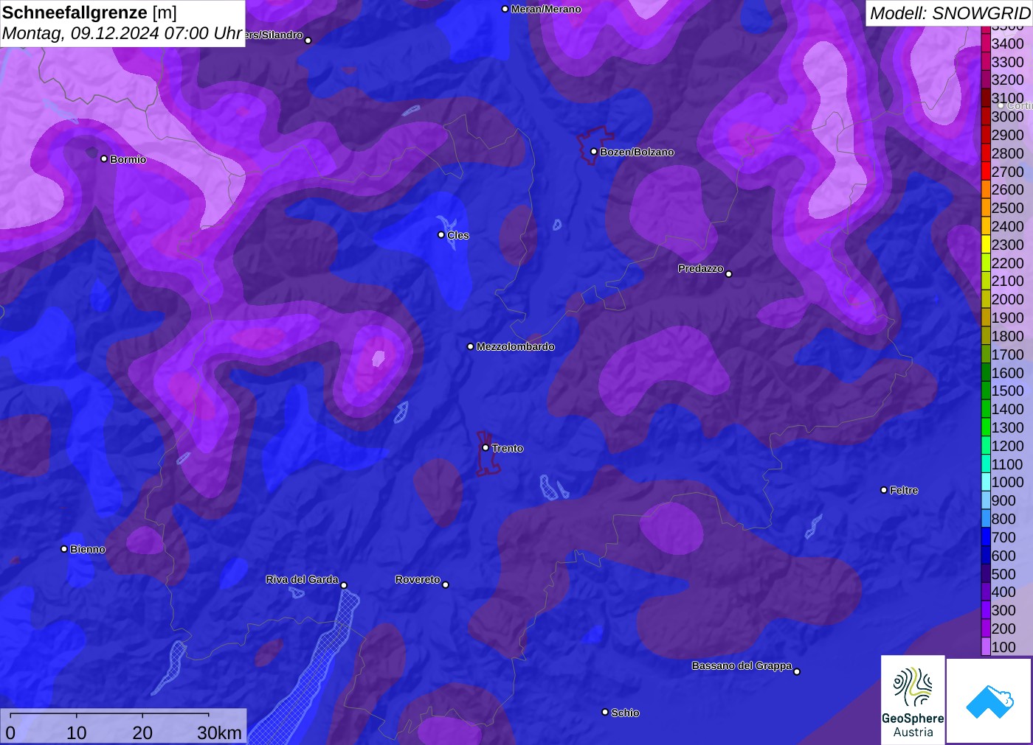Screen dimensions: 1033x745
Task: Click the 700 m legend swatch
Action: [986, 537]
